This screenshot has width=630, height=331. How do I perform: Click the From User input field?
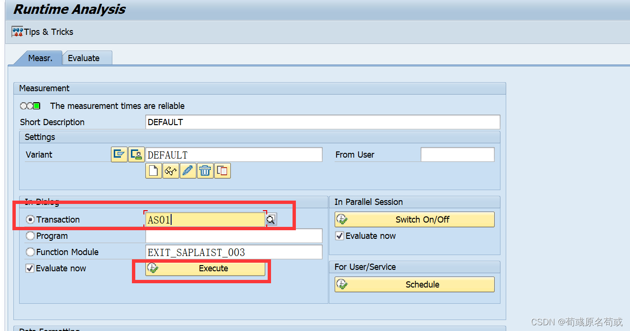click(457, 155)
